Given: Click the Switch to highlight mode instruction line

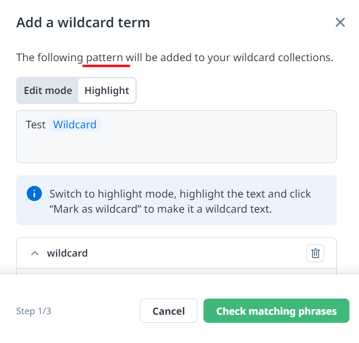Looking at the screenshot, I should click(x=180, y=193).
